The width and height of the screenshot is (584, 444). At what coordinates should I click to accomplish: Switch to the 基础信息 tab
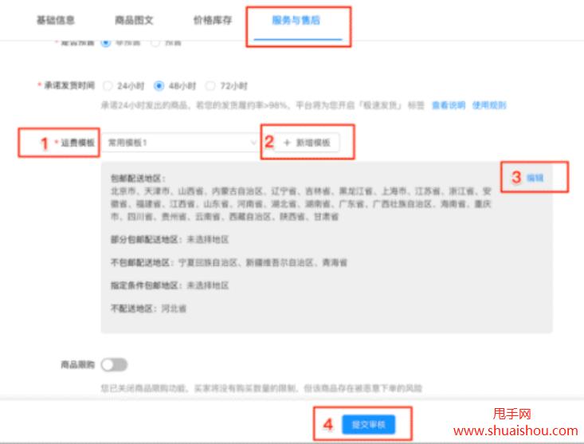click(x=54, y=20)
